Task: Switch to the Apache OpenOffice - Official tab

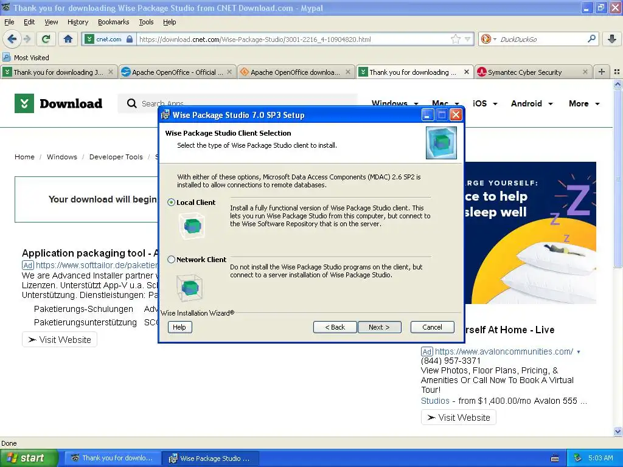Action: pyautogui.click(x=177, y=72)
